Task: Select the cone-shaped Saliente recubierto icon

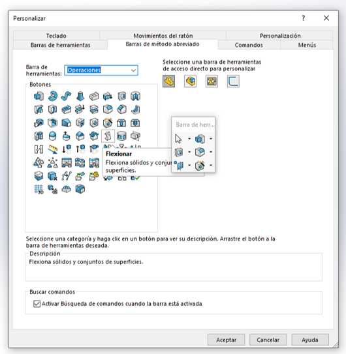Action: point(80,96)
